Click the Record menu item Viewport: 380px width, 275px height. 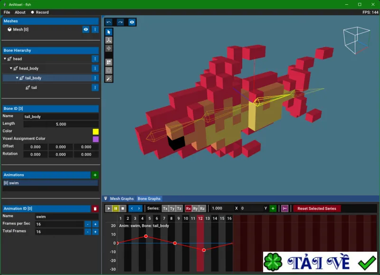(40, 12)
